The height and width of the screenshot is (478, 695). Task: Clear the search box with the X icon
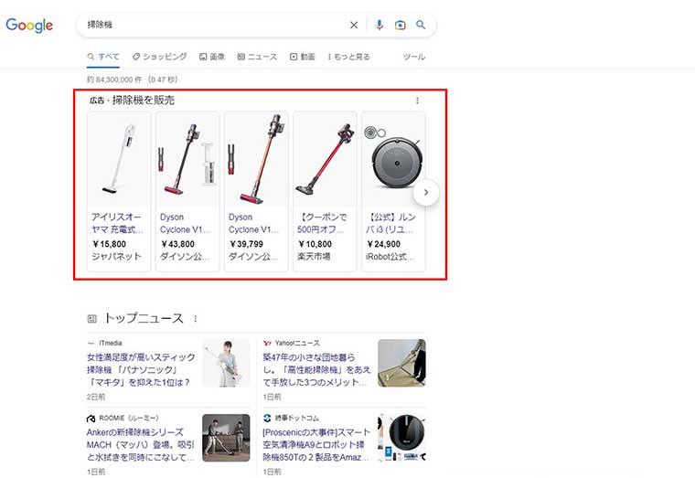354,26
